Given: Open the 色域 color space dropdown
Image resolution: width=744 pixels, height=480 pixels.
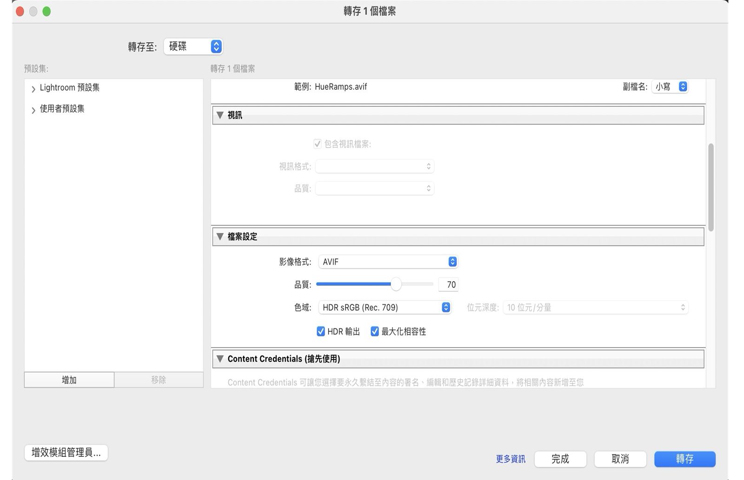Looking at the screenshot, I should coord(385,307).
